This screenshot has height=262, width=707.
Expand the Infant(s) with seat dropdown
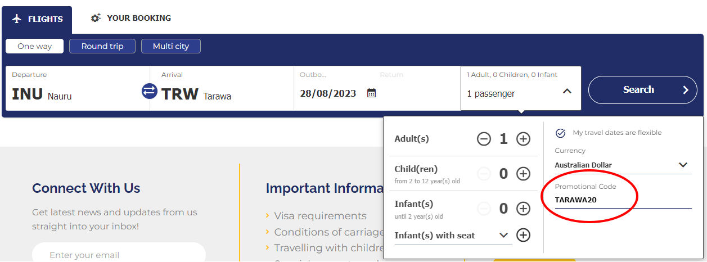click(453, 236)
